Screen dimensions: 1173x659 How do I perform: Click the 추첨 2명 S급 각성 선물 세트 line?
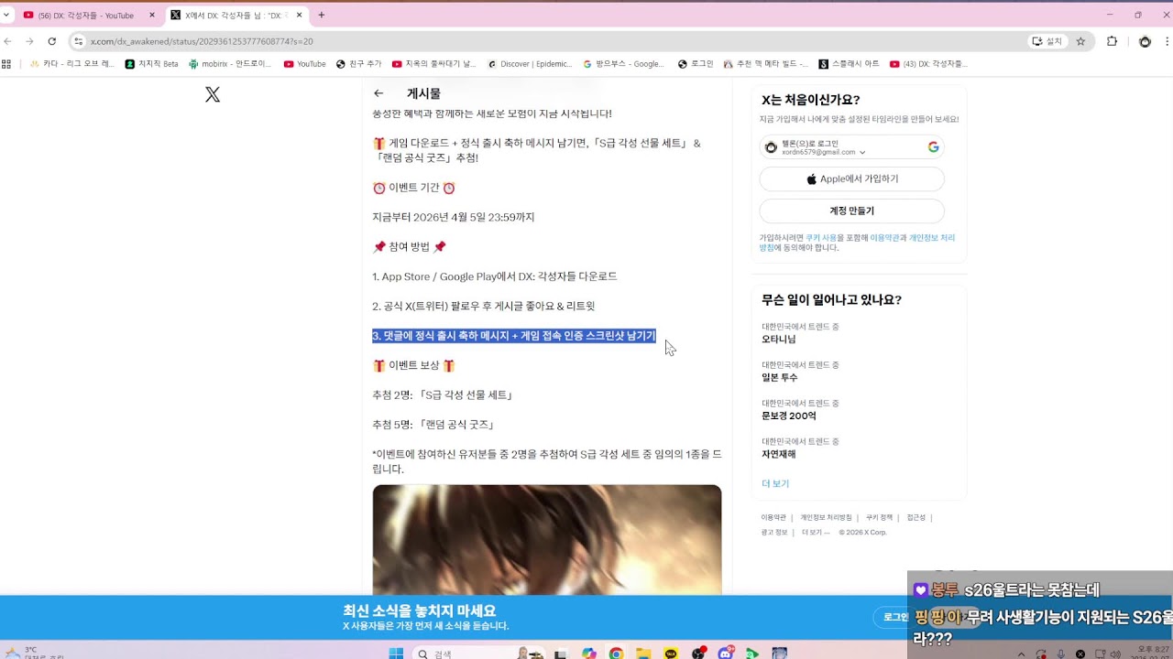click(443, 395)
